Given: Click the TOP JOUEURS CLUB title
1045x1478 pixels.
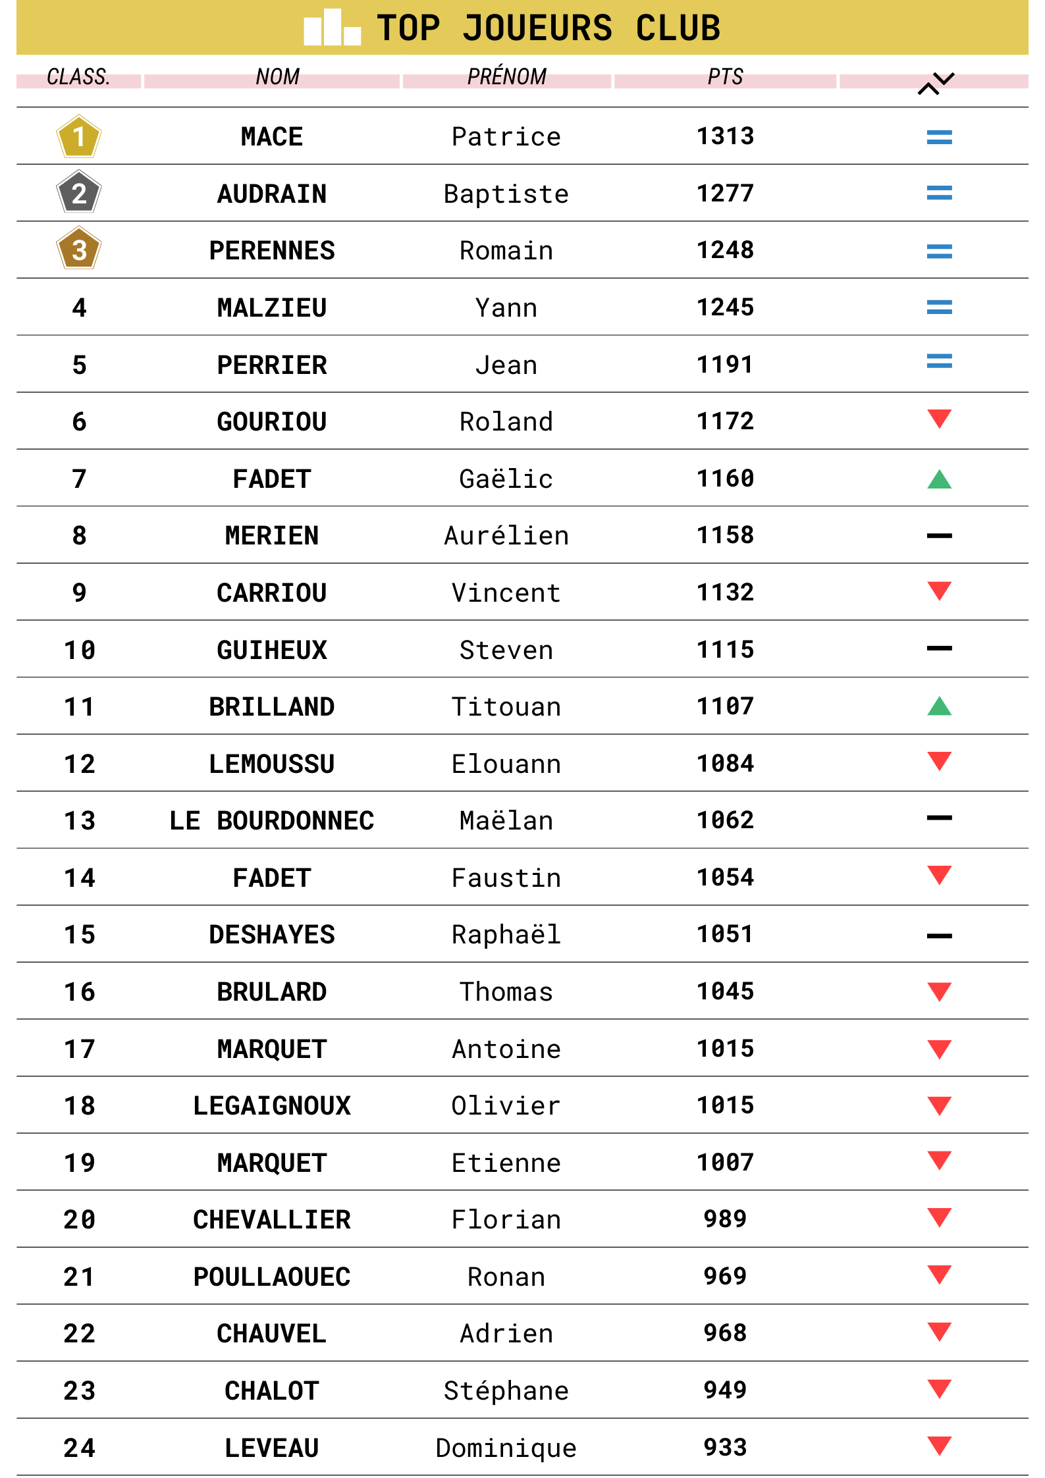Looking at the screenshot, I should point(548,28).
